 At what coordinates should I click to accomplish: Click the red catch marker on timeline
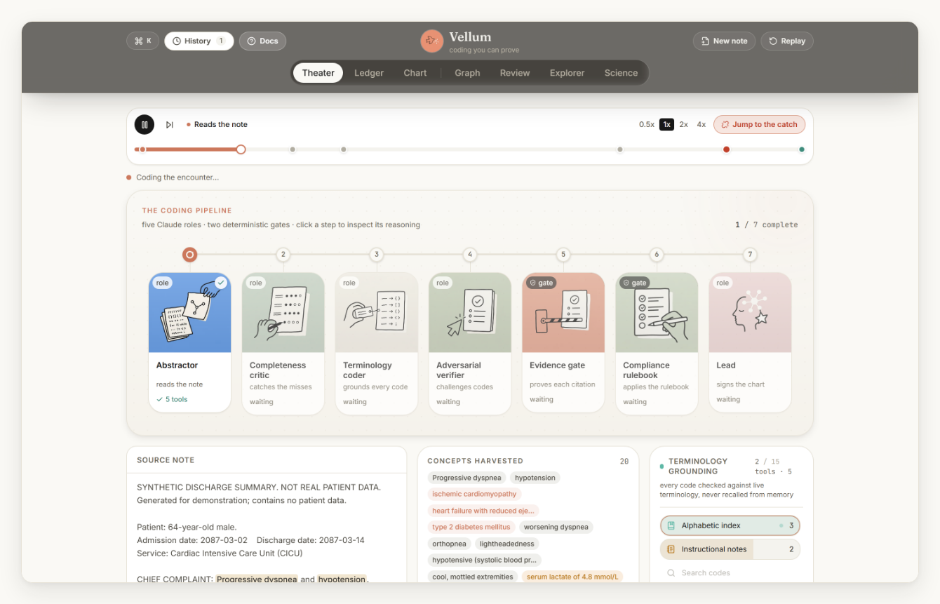pos(726,149)
